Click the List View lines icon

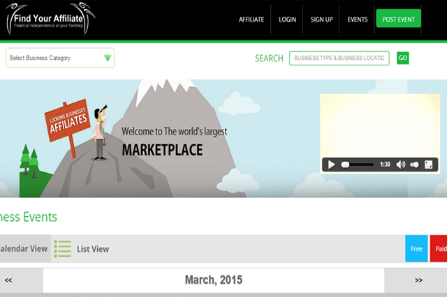[63, 249]
